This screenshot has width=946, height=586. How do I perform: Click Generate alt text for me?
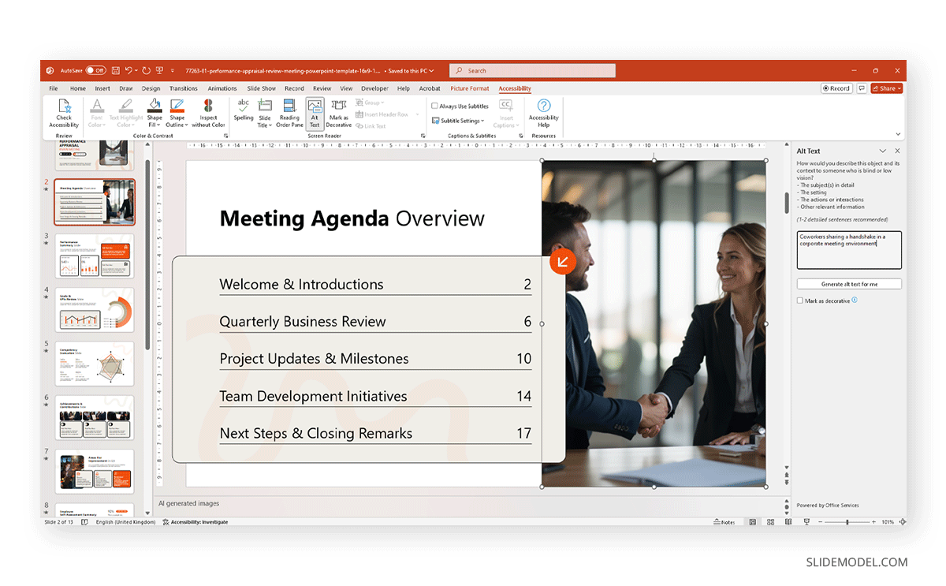[849, 284]
